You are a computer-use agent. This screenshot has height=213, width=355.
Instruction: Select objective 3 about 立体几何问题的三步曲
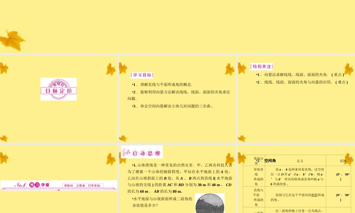(x=172, y=106)
